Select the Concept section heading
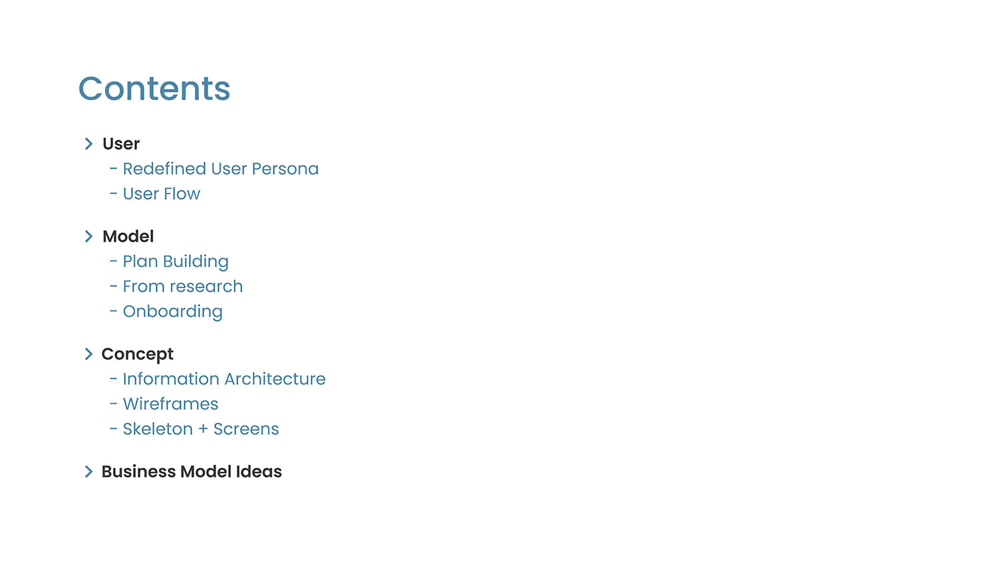The height and width of the screenshot is (562, 998). point(137,354)
